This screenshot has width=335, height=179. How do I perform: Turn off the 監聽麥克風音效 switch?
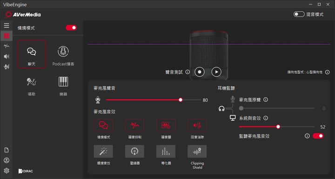pos(318,136)
